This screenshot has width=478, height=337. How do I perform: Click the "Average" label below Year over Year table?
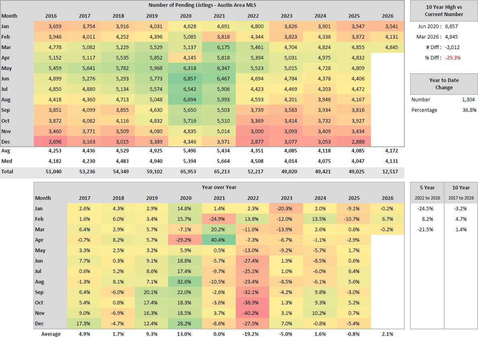(x=51, y=334)
